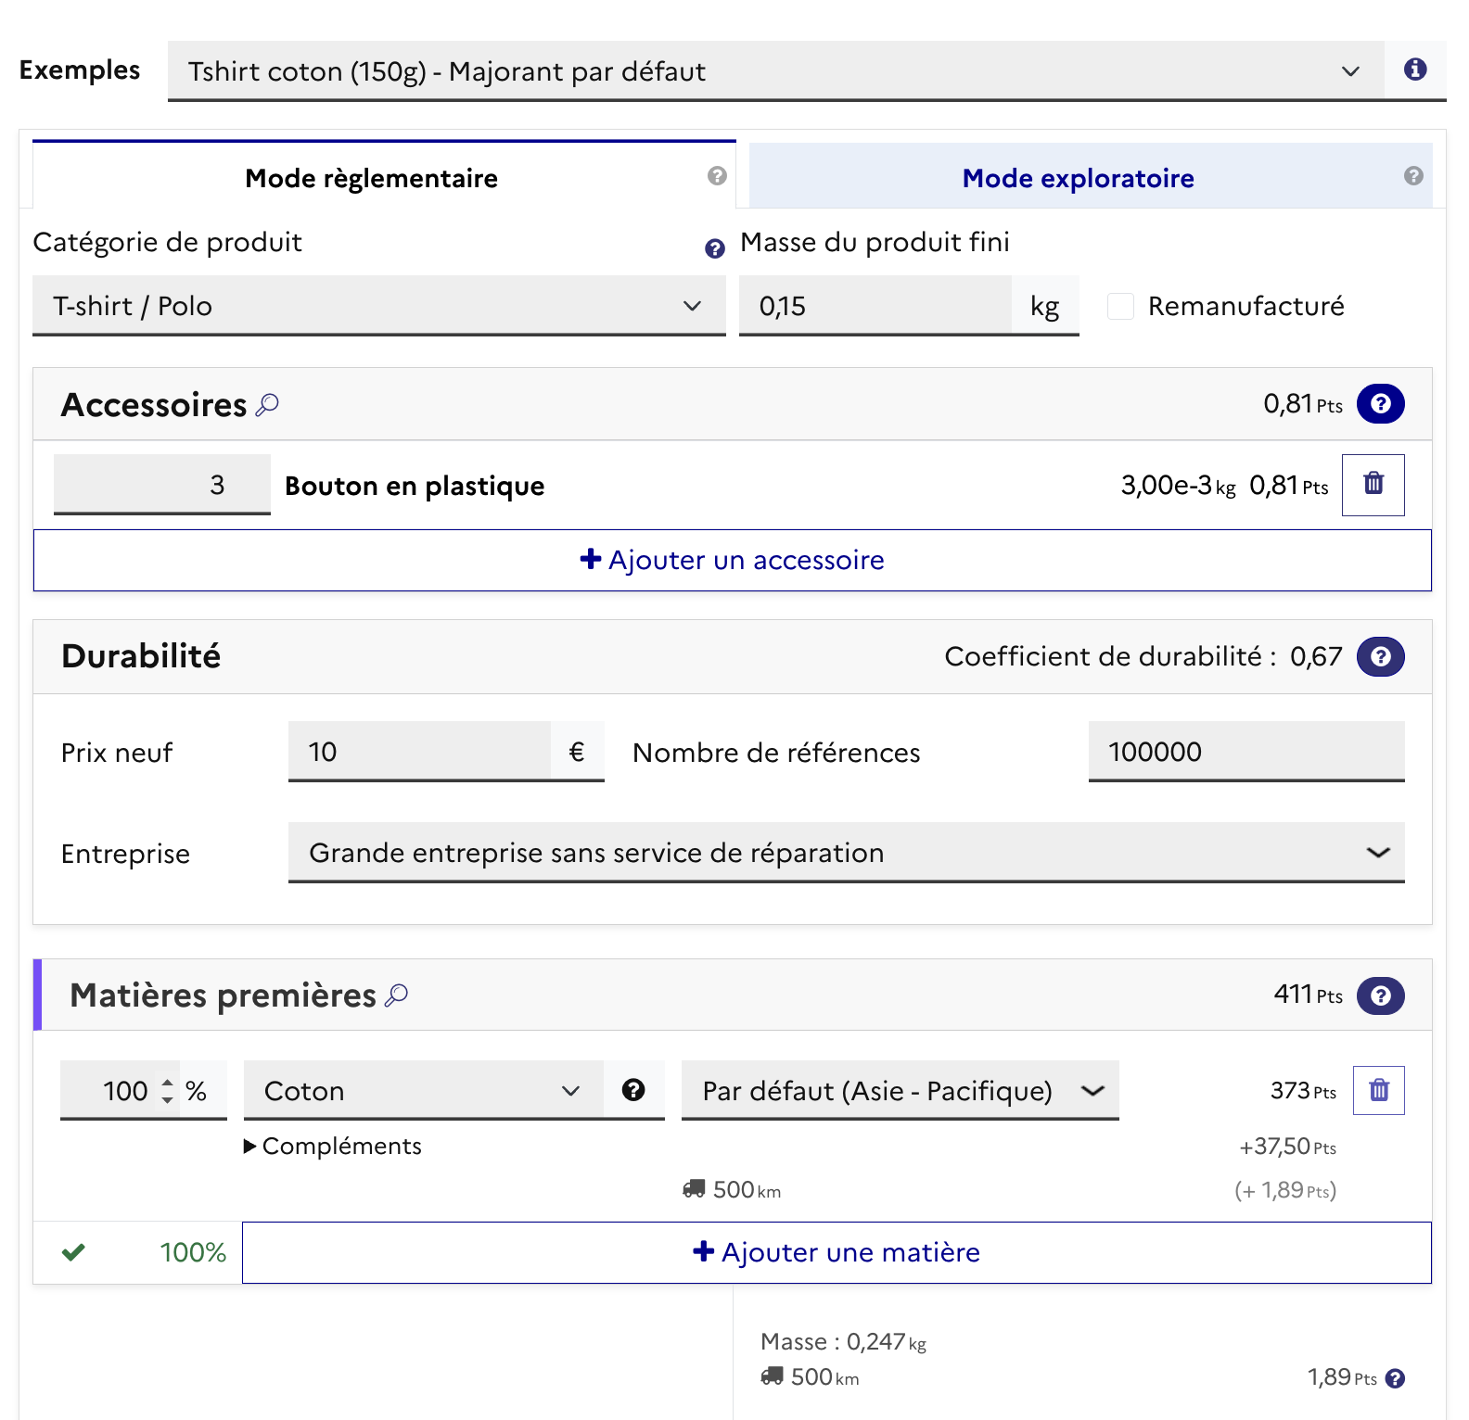Open help icon on Mode exploratoire tab

point(1413,176)
